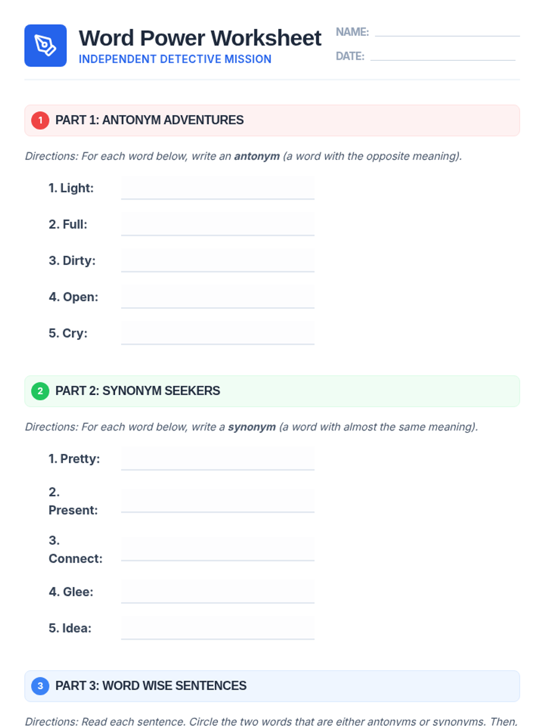Select the synonym blank for Present

(218, 500)
